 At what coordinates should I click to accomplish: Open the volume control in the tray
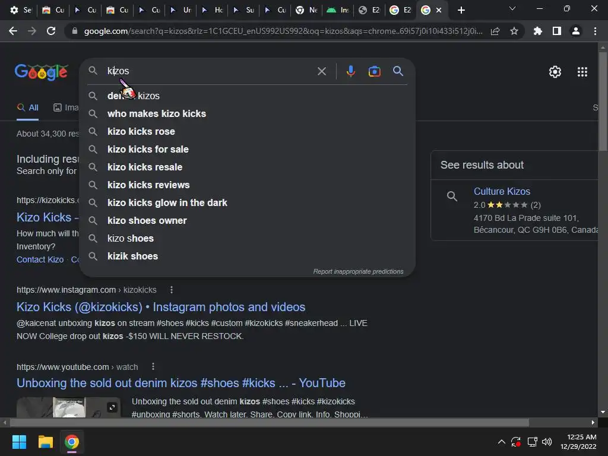pos(547,442)
